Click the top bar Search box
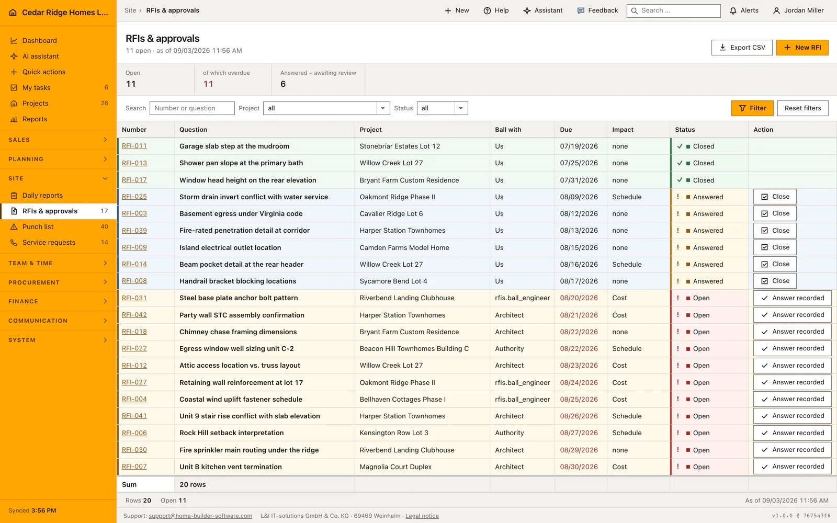 (x=674, y=10)
